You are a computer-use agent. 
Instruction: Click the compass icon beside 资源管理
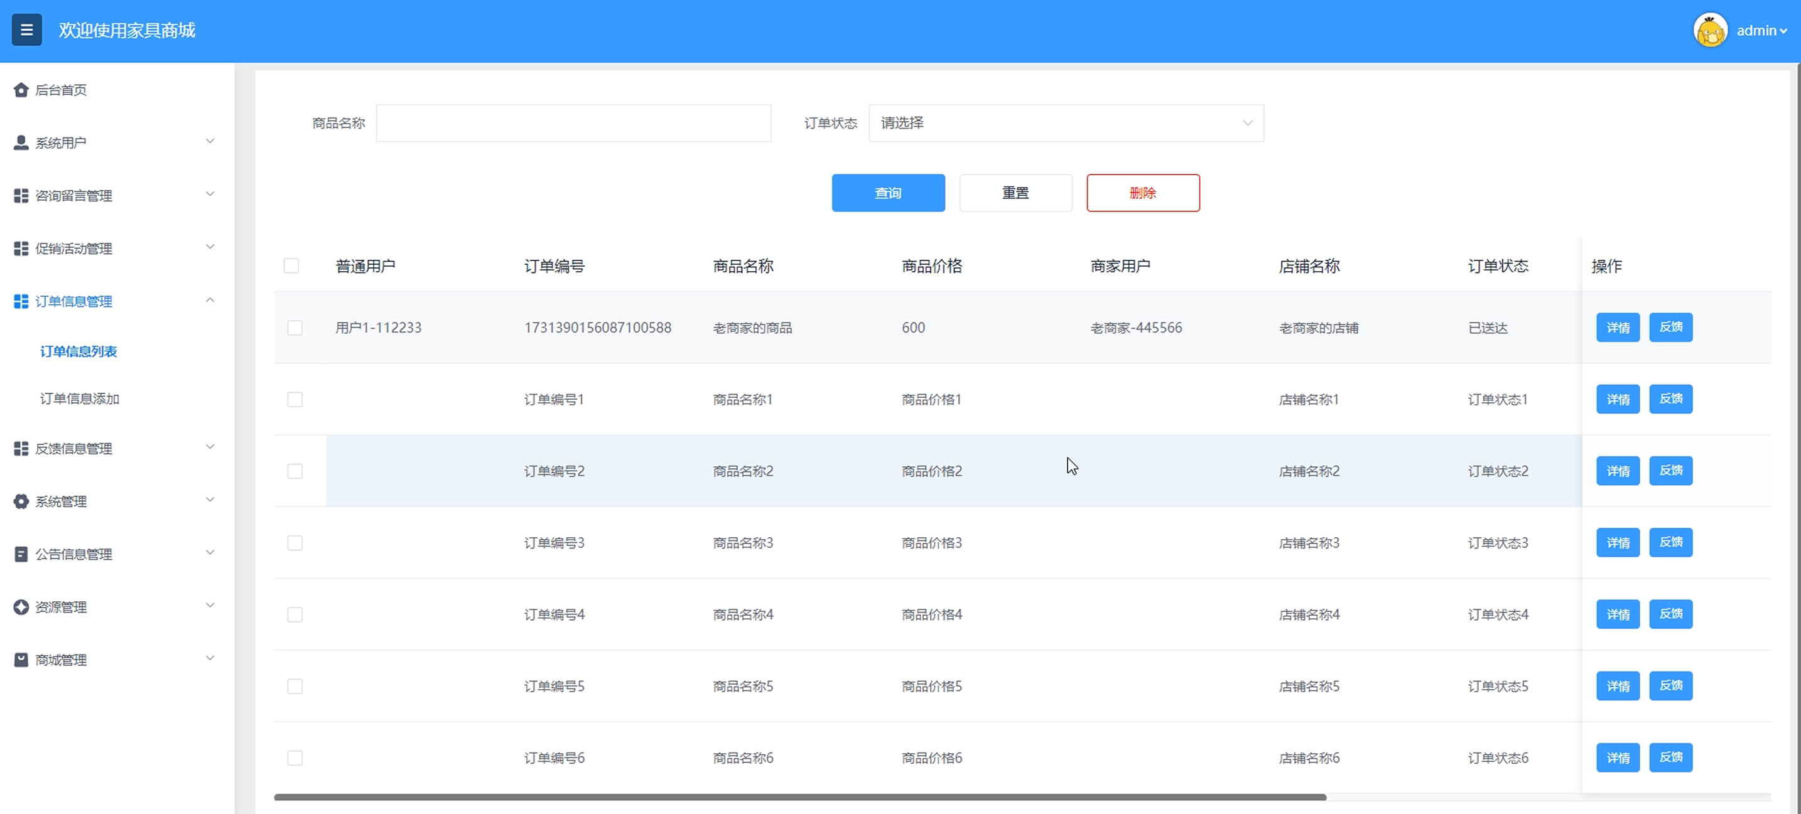21,606
